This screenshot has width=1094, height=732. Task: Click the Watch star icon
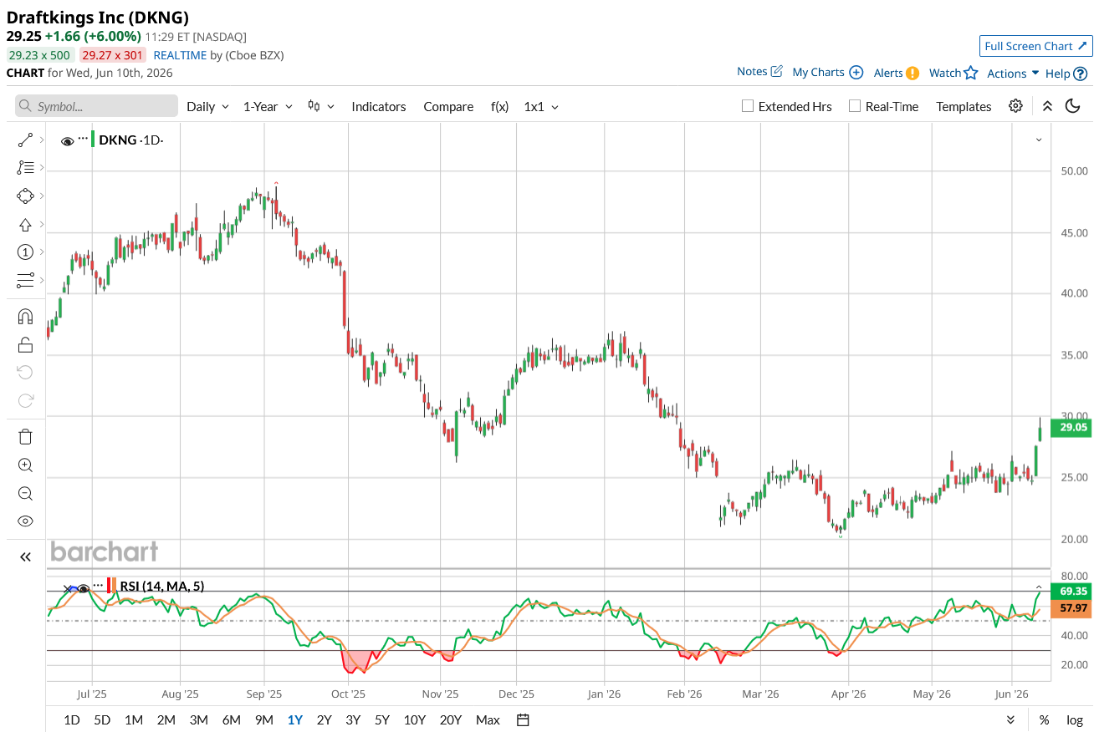(x=970, y=73)
